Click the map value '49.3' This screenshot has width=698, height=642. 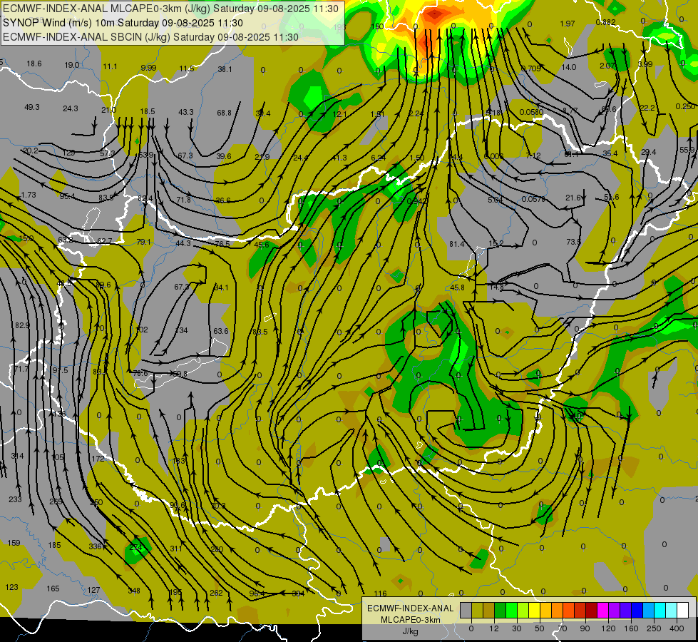[32, 107]
